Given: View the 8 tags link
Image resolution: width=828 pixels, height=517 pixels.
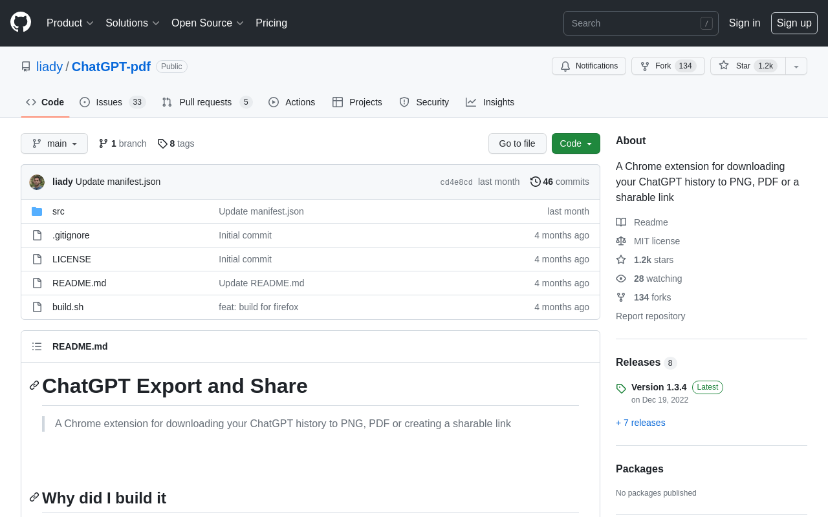Looking at the screenshot, I should point(176,143).
